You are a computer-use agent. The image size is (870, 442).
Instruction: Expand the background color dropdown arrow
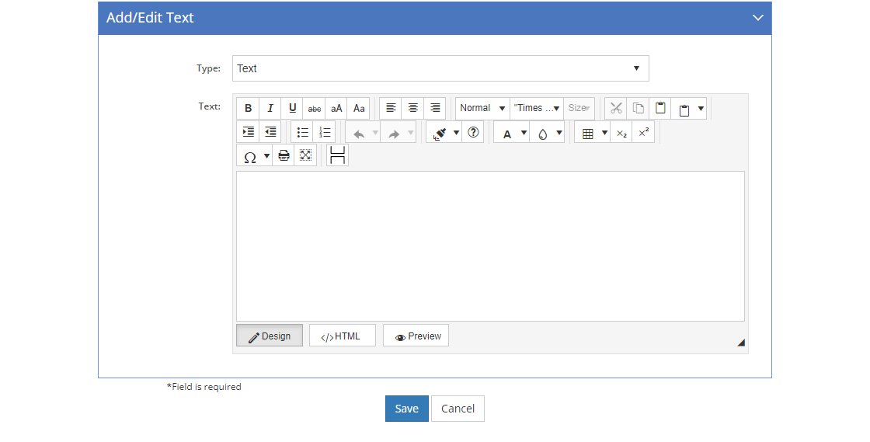[x=559, y=133]
